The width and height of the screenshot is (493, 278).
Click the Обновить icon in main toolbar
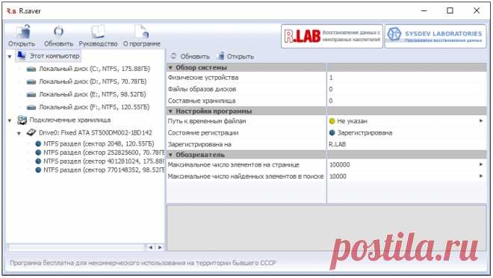click(58, 31)
